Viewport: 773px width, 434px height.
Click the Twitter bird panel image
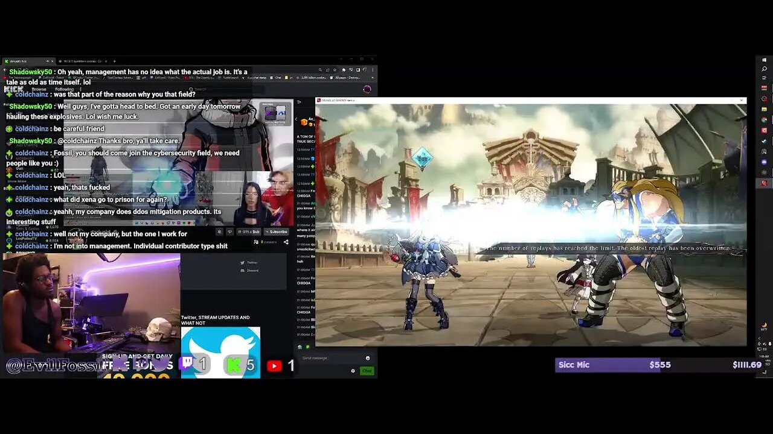click(220, 352)
